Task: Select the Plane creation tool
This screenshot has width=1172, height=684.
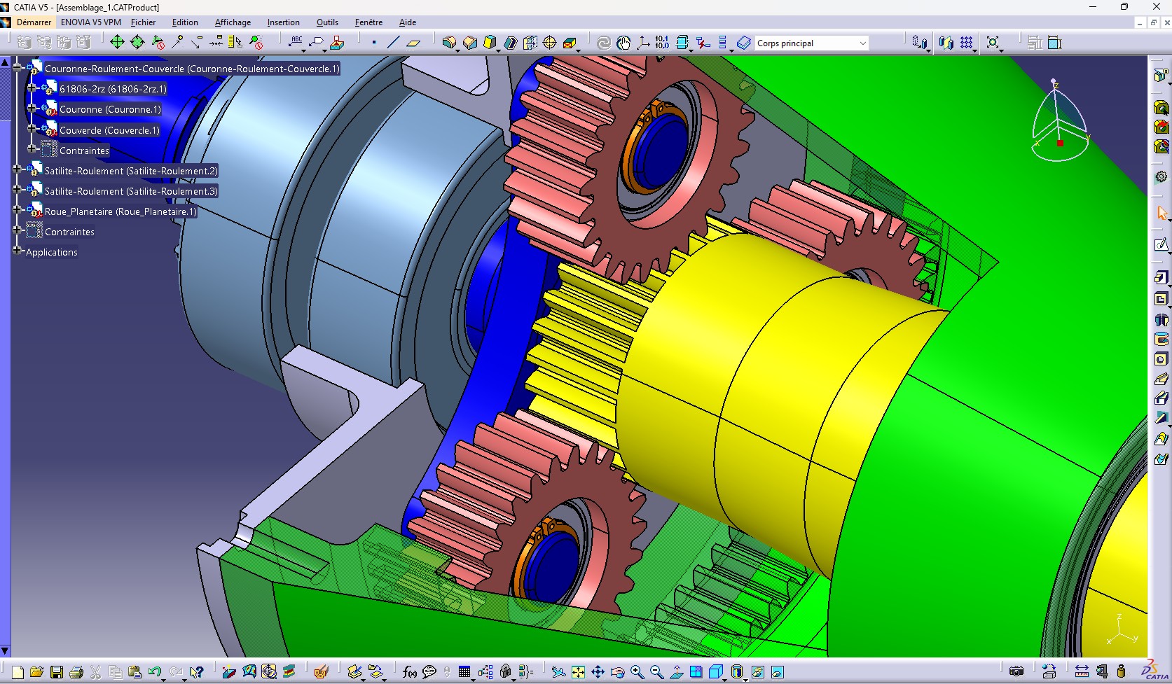Action: pyautogui.click(x=413, y=43)
